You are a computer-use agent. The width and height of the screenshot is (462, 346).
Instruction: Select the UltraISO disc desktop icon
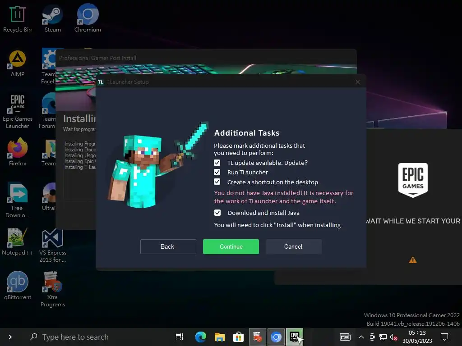[x=49, y=196]
